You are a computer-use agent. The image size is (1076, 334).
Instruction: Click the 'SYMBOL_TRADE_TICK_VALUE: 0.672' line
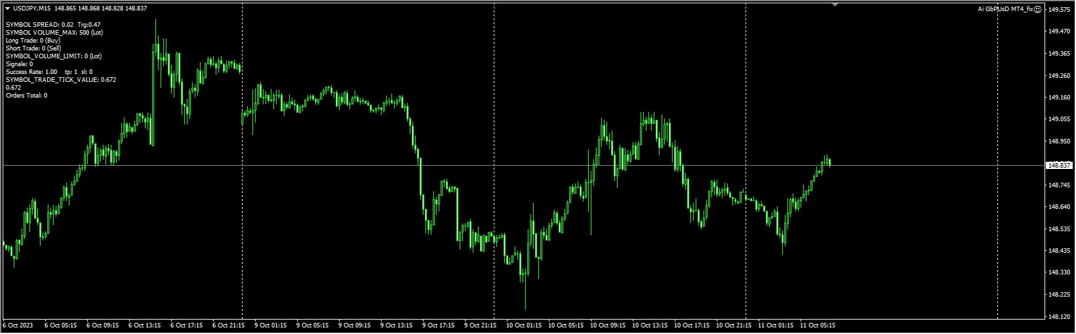pyautogui.click(x=61, y=79)
